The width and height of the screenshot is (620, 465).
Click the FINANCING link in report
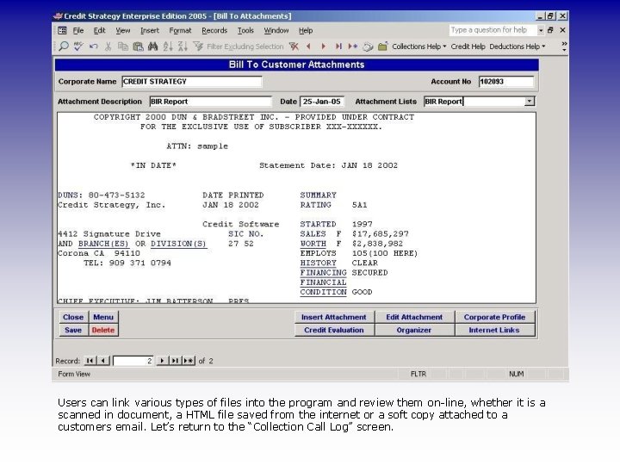323,272
